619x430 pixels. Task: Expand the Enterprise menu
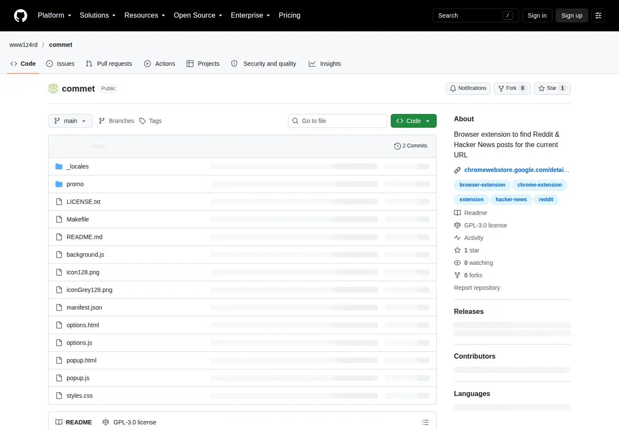click(251, 15)
